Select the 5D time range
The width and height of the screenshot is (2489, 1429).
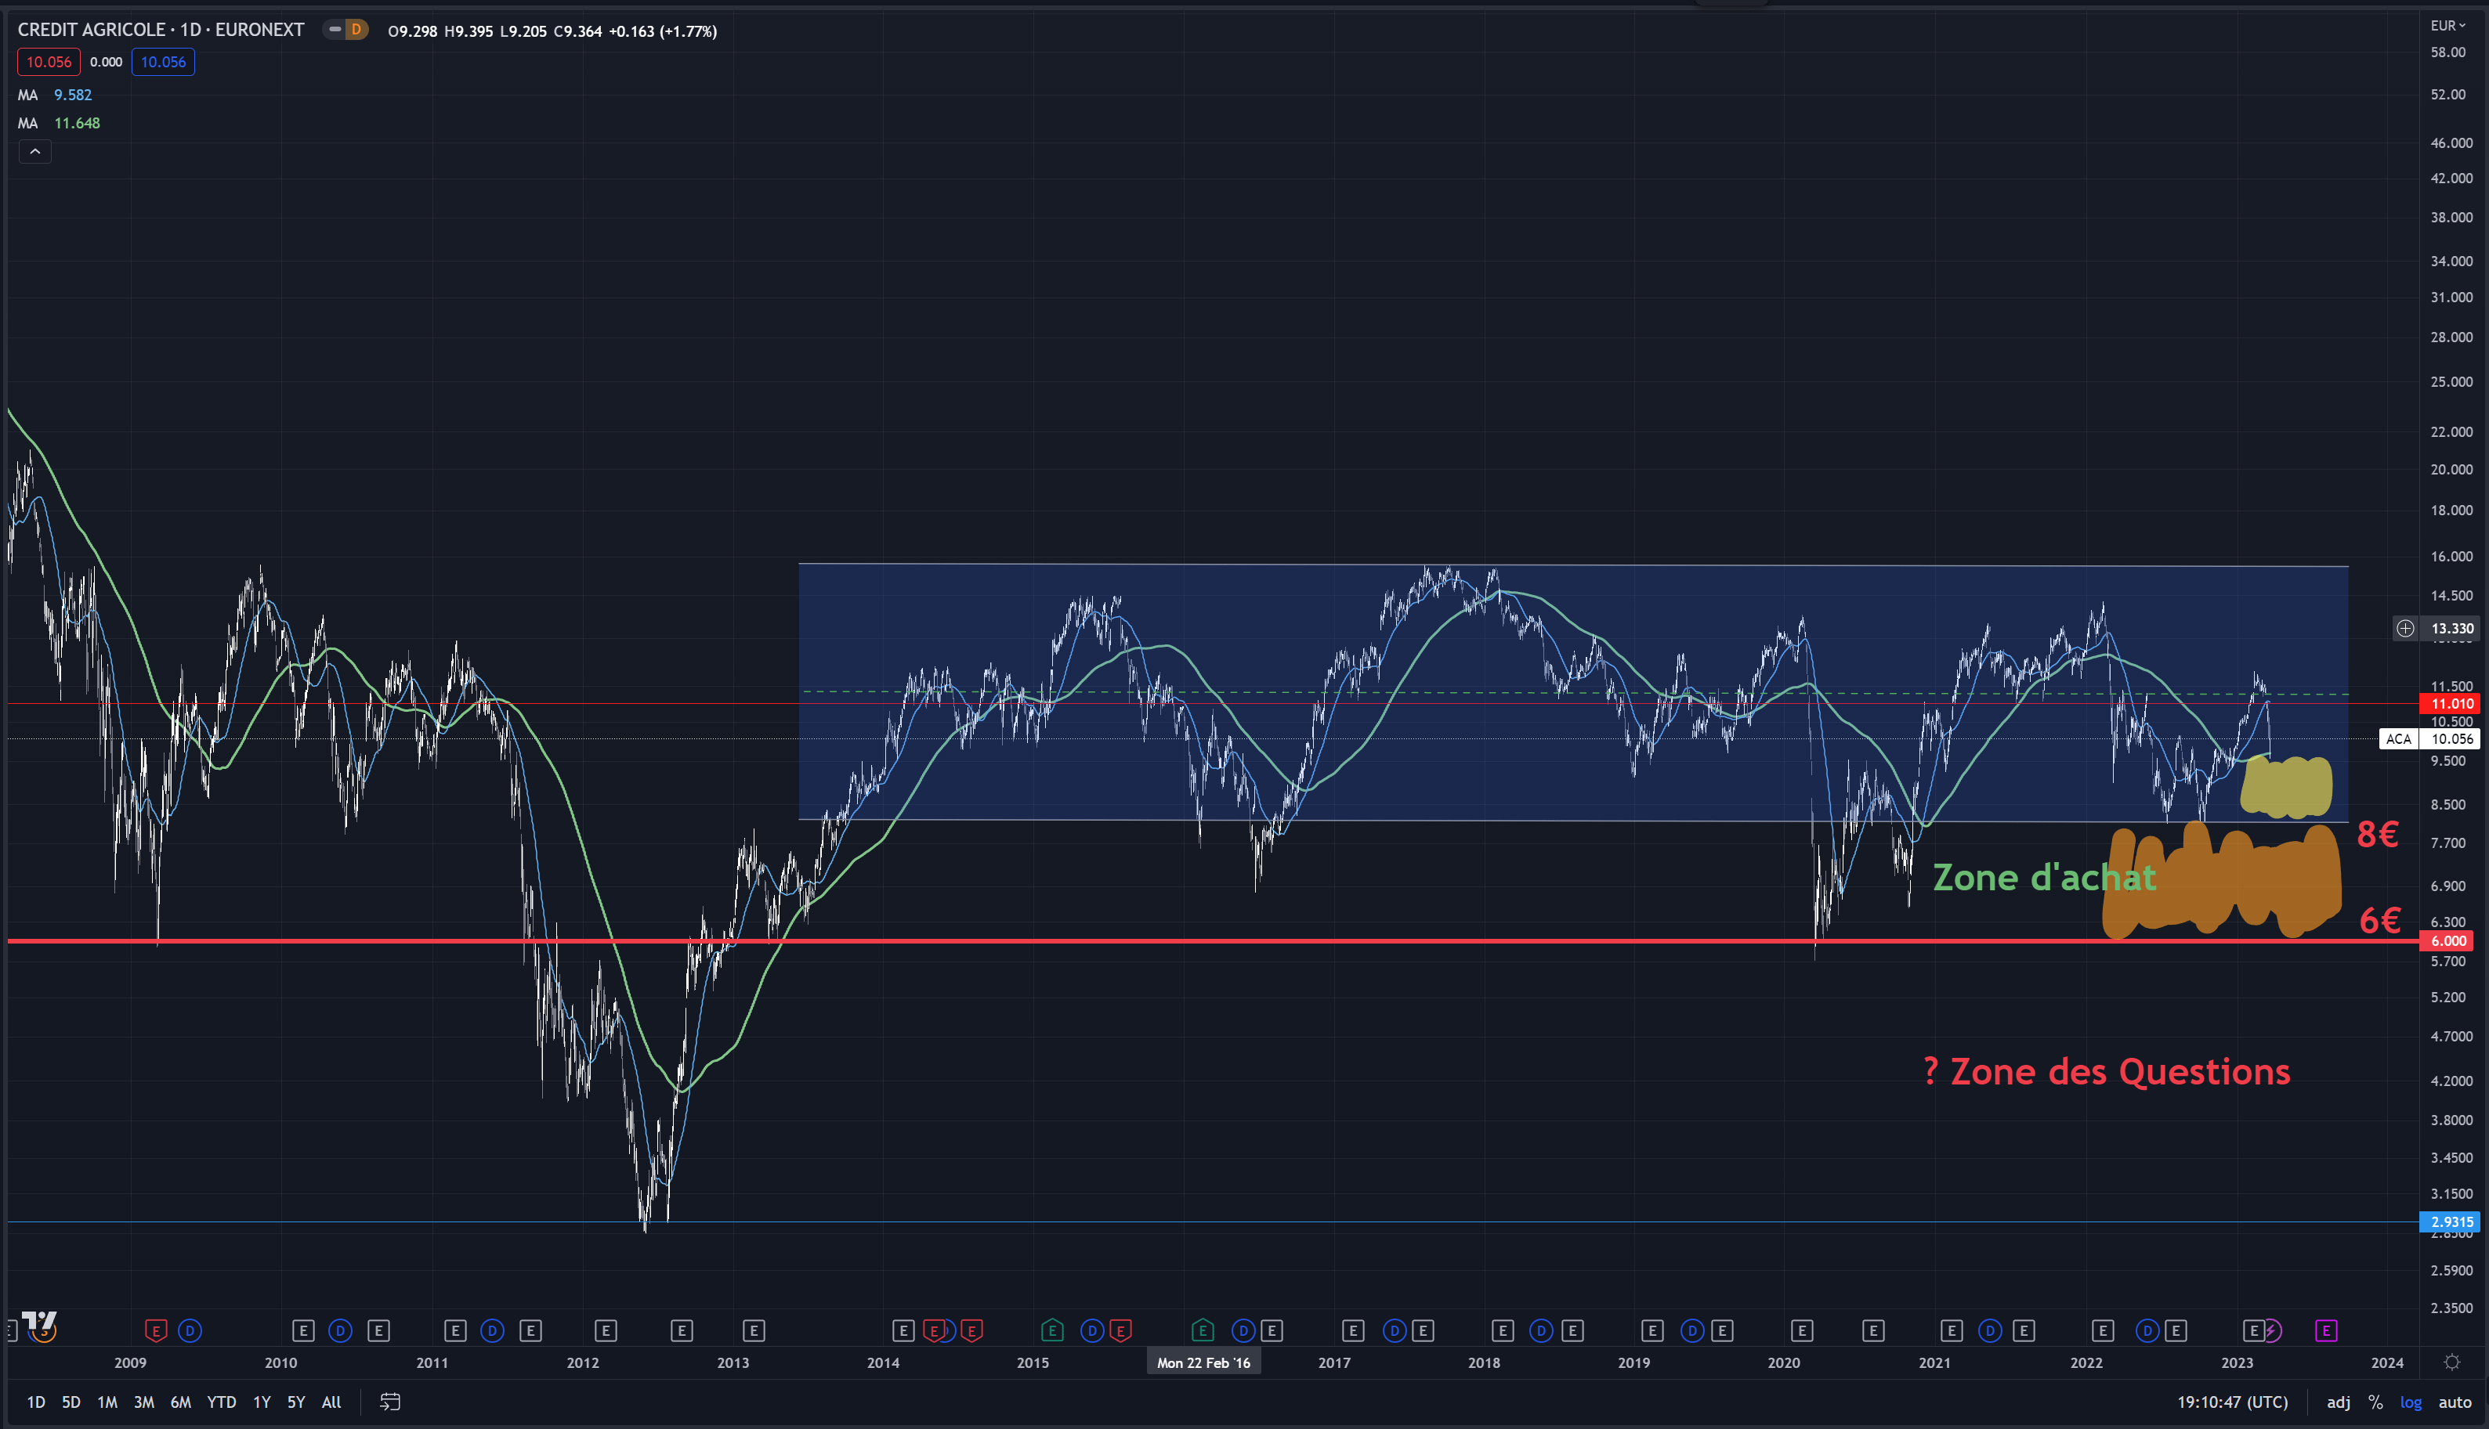coord(71,1402)
